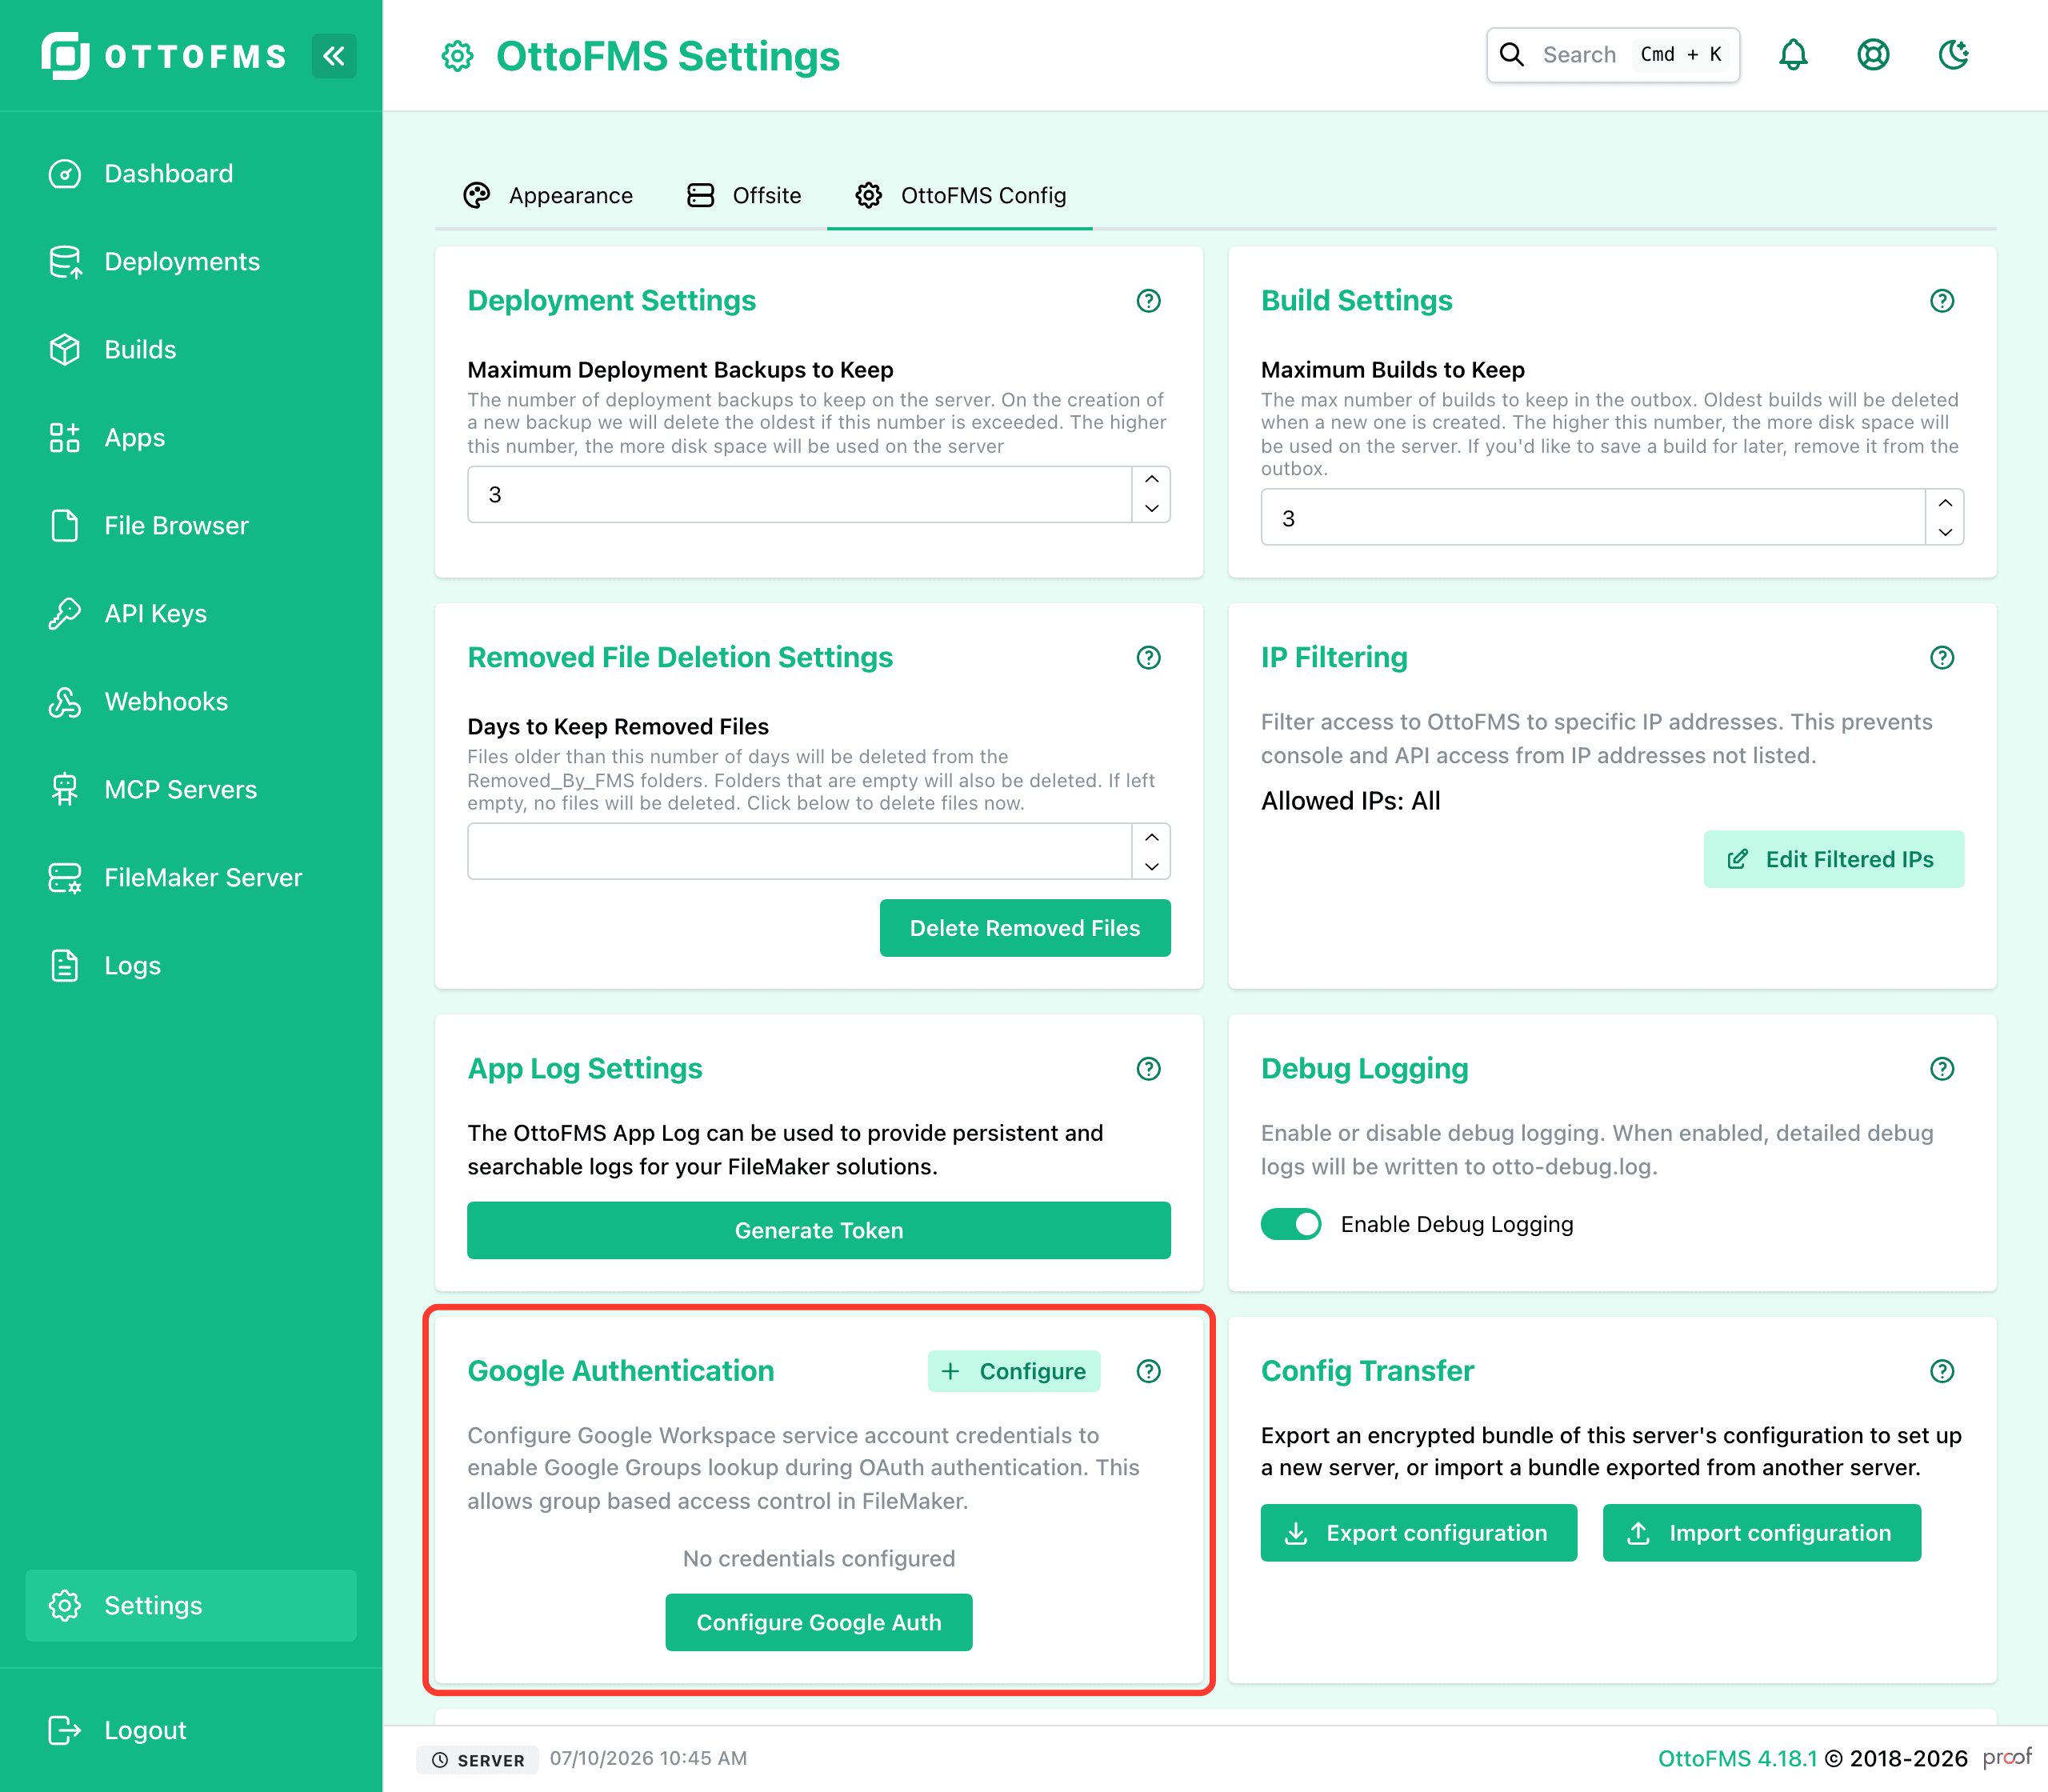2048x1792 pixels.
Task: Click Delete Removed Files button
Action: point(1025,928)
